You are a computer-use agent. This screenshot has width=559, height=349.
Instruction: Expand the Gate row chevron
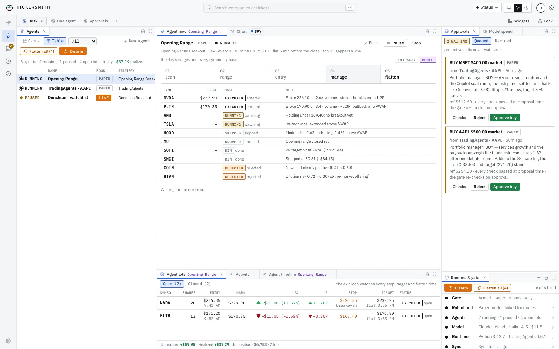click(553, 298)
